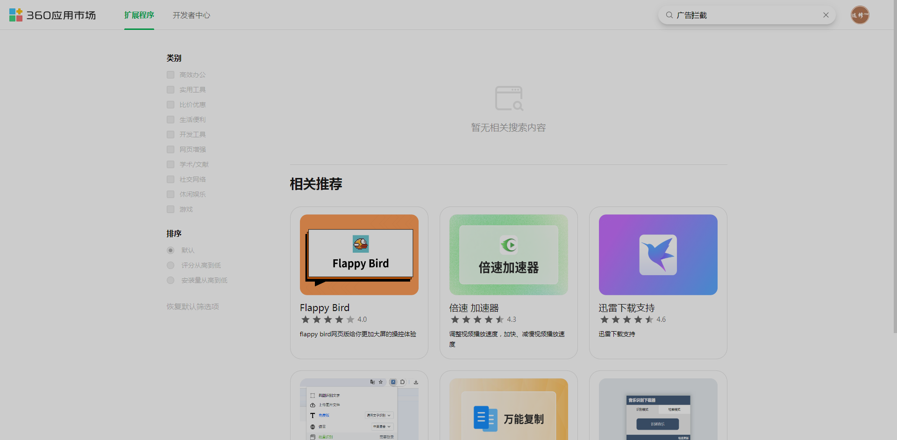Click the 360应用市场 logo icon
The image size is (897, 440).
coord(16,15)
